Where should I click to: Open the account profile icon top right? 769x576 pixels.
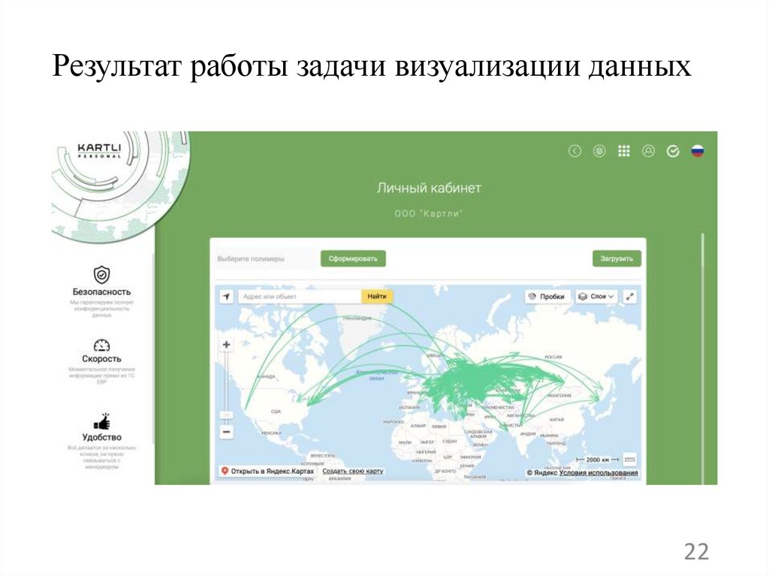(647, 149)
